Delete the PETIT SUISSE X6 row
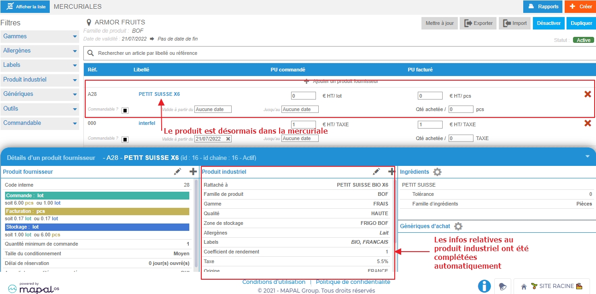 588,94
